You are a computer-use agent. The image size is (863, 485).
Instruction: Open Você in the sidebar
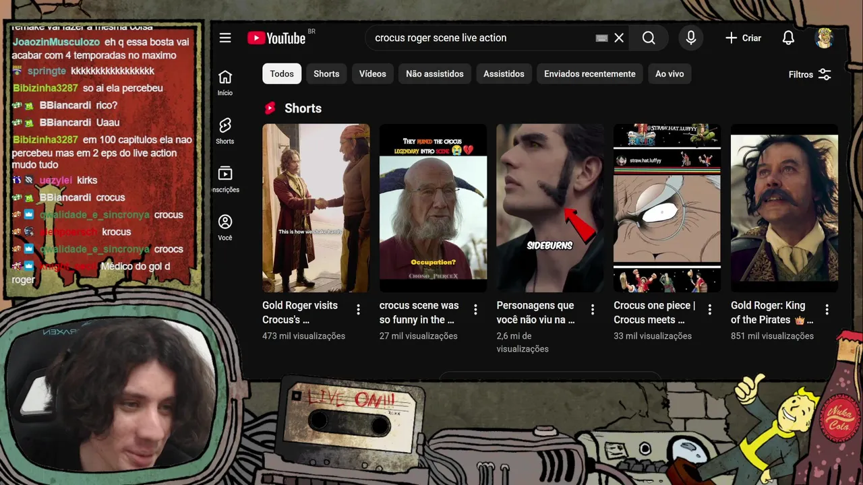(225, 228)
